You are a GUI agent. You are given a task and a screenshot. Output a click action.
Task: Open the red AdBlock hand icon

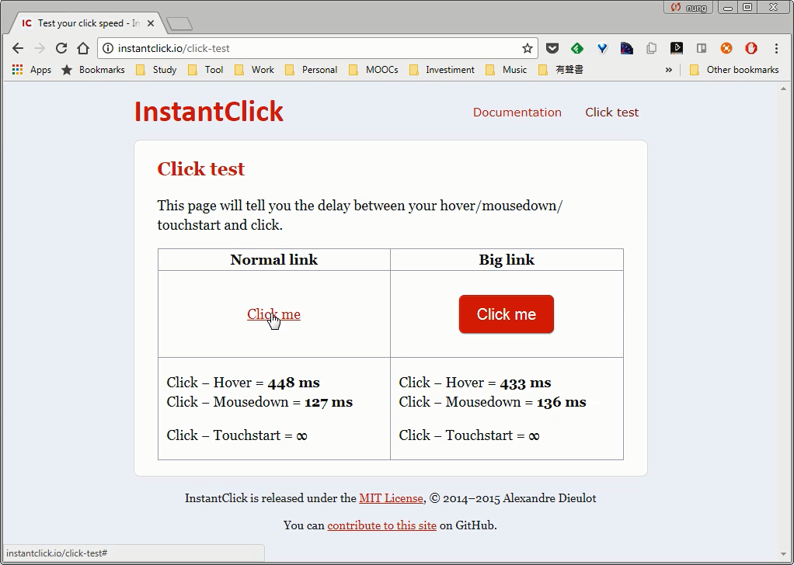[751, 49]
